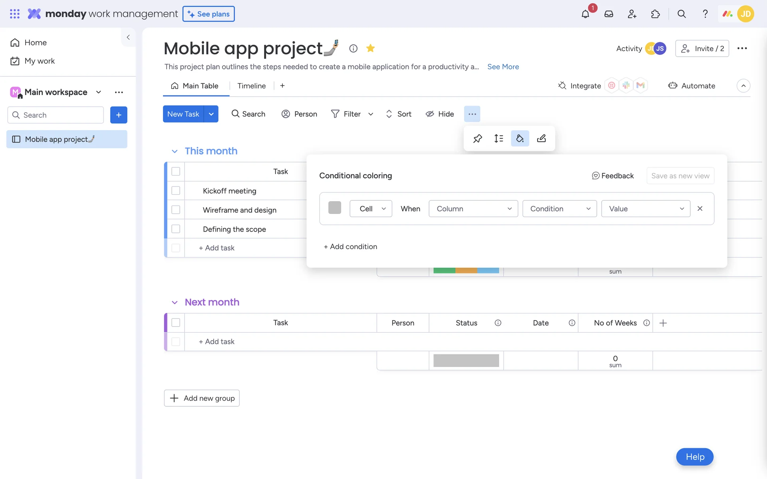Click the conditional coloring paint bucket icon
Viewport: 767px width, 479px height.
click(x=520, y=139)
